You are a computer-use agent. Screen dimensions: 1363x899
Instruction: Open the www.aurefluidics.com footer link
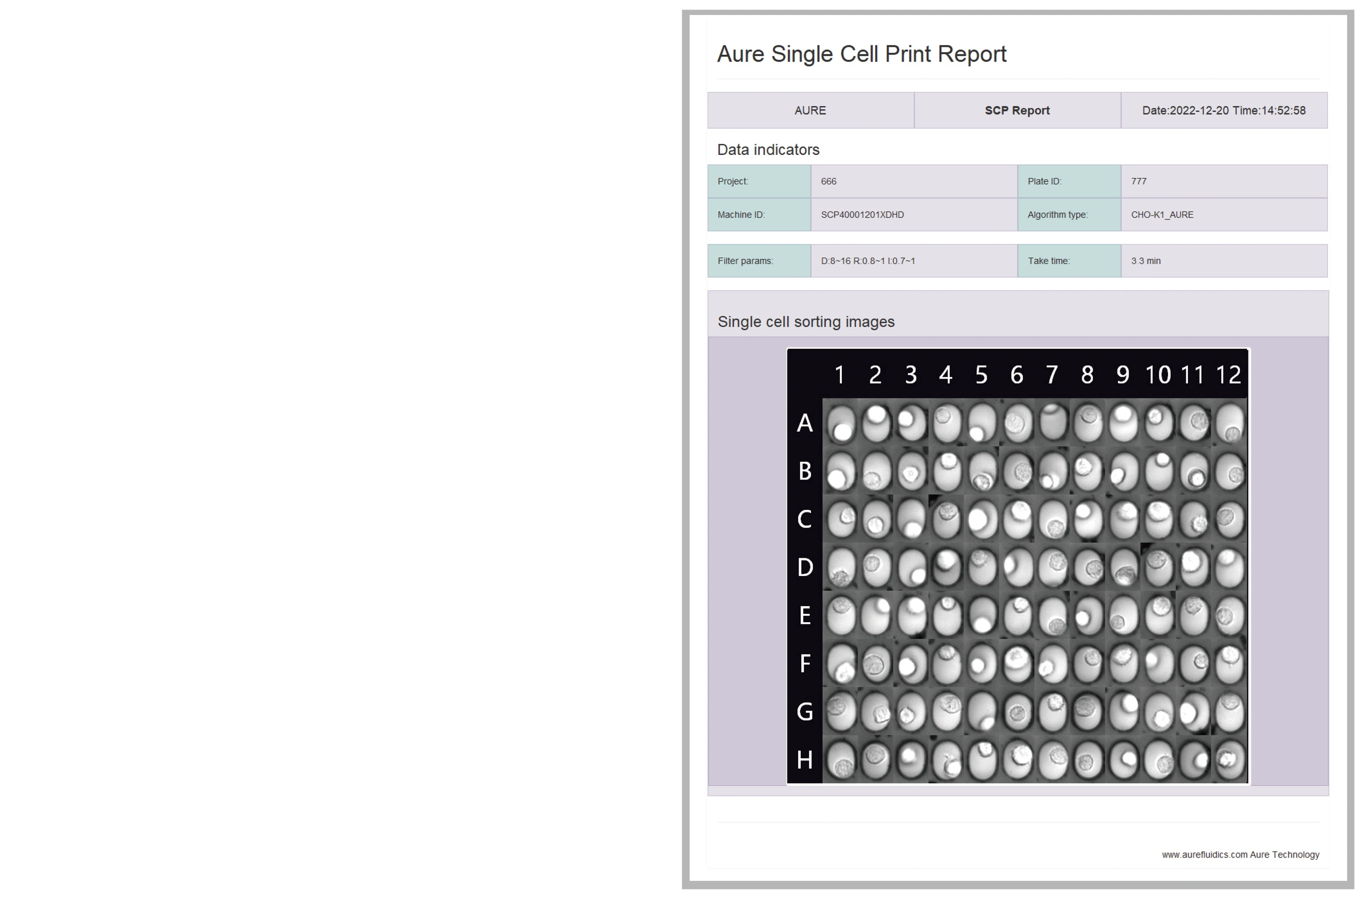click(1204, 854)
